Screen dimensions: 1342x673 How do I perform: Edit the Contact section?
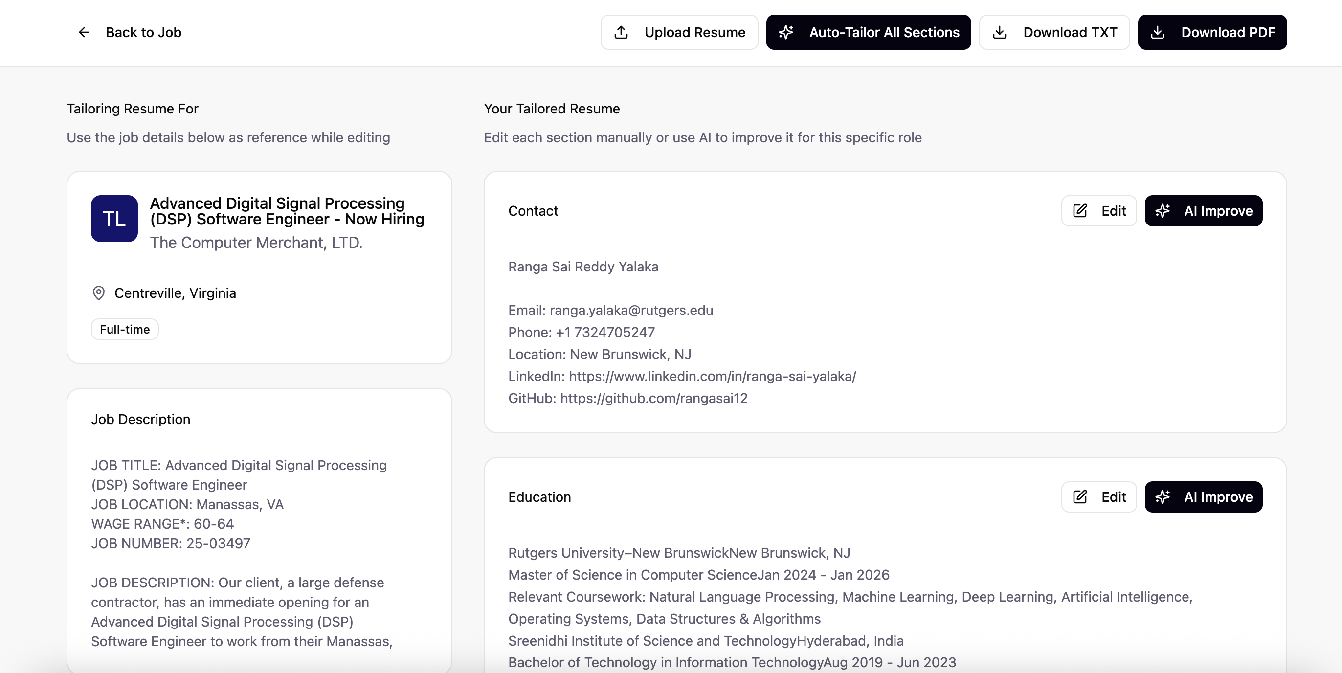[x=1099, y=210]
